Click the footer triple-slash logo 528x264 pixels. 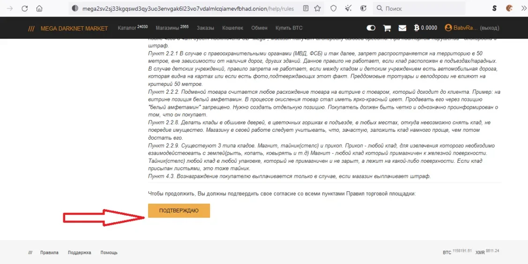[x=30, y=253]
